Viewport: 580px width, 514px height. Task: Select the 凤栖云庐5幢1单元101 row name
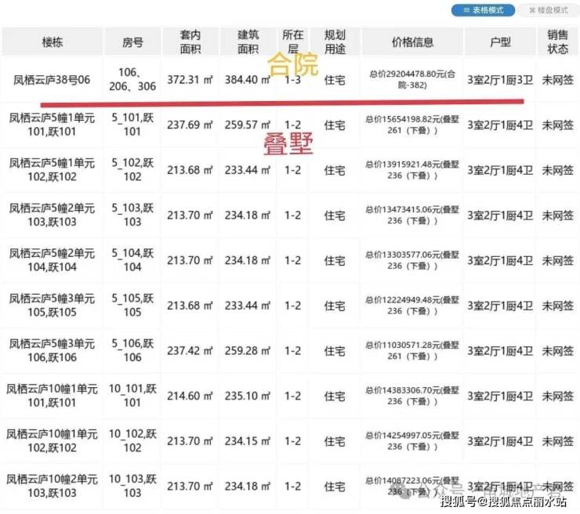pyautogui.click(x=53, y=125)
